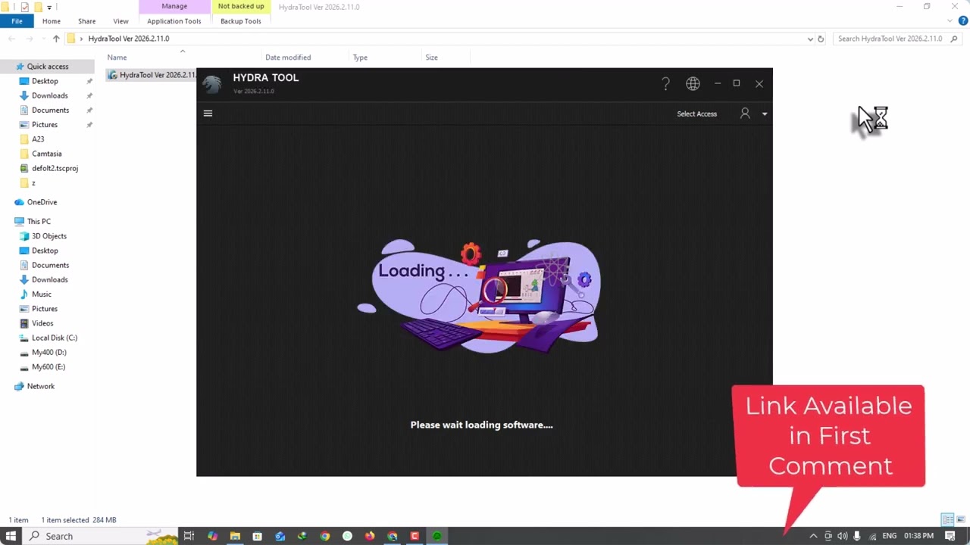970x545 pixels.
Task: Click Select Access in Hydra Tool
Action: pos(696,114)
